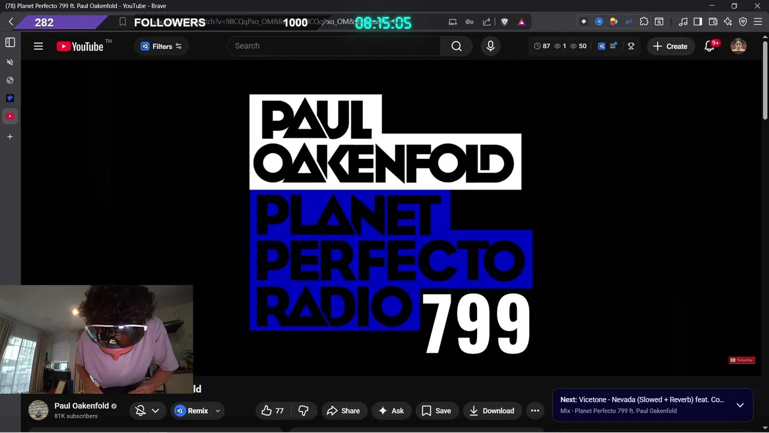
Task: Click the trophy icon in the stats bar
Action: [x=631, y=46]
